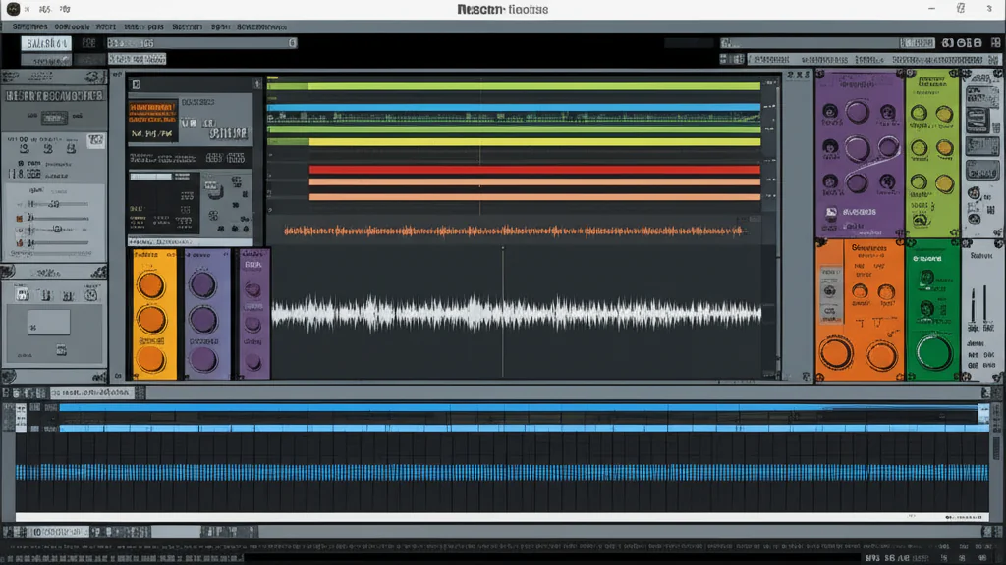The image size is (1006, 565).
Task: Click the top-left small dial on the purple rack
Action: tap(830, 112)
